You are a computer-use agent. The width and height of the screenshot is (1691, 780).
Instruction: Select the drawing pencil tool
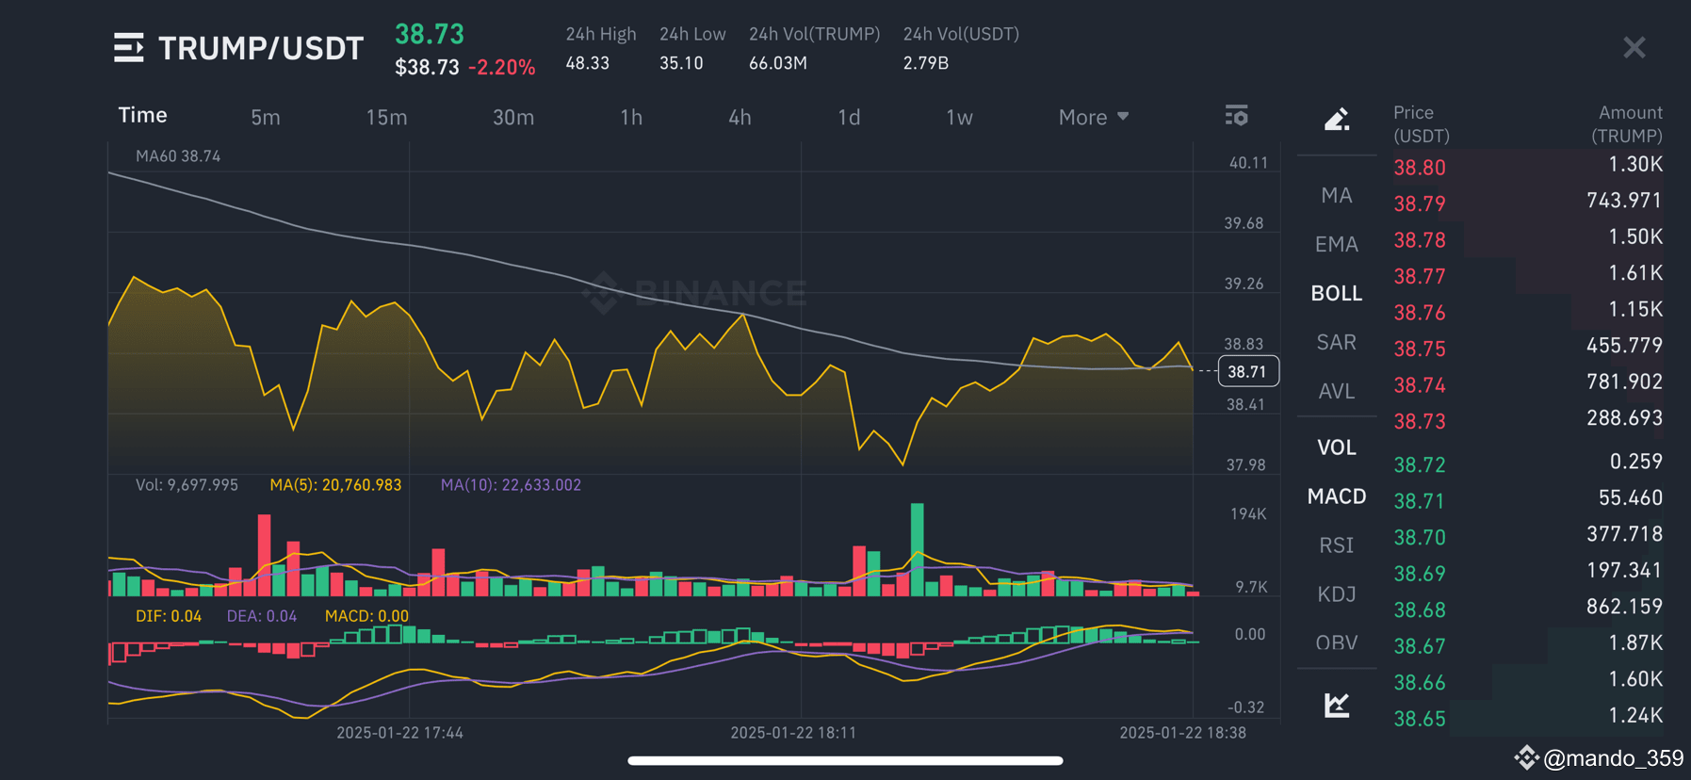point(1337,120)
